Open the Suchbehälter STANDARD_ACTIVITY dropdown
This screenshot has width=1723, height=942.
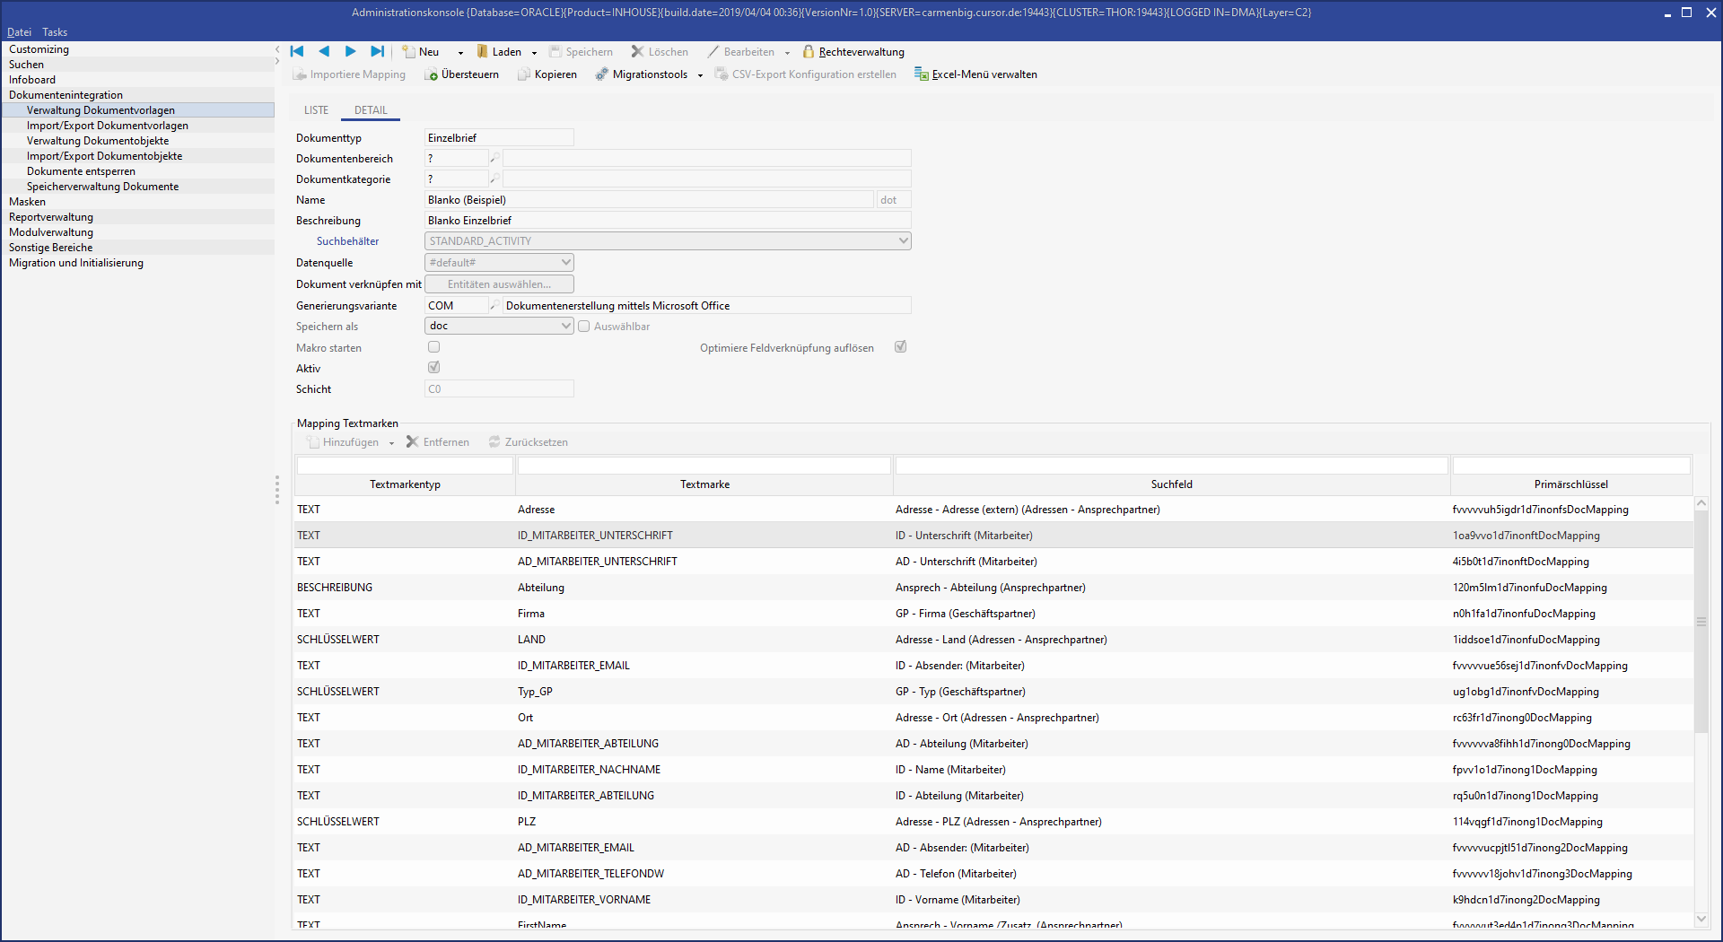point(903,241)
